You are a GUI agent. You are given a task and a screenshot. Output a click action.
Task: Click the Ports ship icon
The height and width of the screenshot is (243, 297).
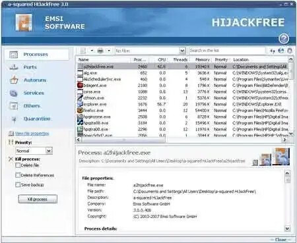[x=14, y=67]
